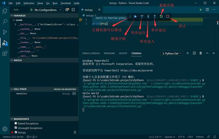
Task: Switch to OUTPUT tab
Action: click(123, 53)
